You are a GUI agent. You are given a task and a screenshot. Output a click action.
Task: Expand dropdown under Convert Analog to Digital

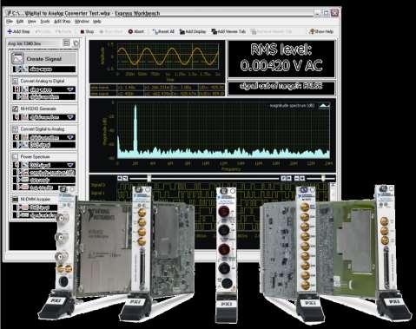coord(70,89)
